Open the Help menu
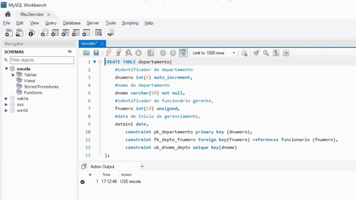Screen dimensions: 356x200 pyautogui.click(x=149, y=23)
